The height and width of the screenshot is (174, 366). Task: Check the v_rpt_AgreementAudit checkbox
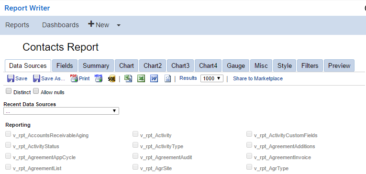point(135,156)
